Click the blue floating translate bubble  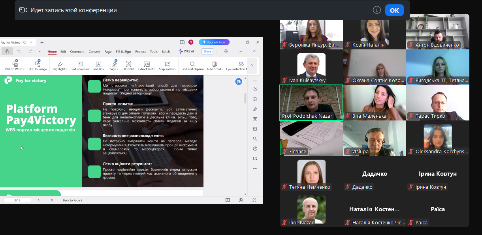click(x=239, y=81)
